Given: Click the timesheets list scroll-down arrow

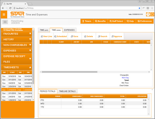Looking at the screenshot, I should pos(33,100).
